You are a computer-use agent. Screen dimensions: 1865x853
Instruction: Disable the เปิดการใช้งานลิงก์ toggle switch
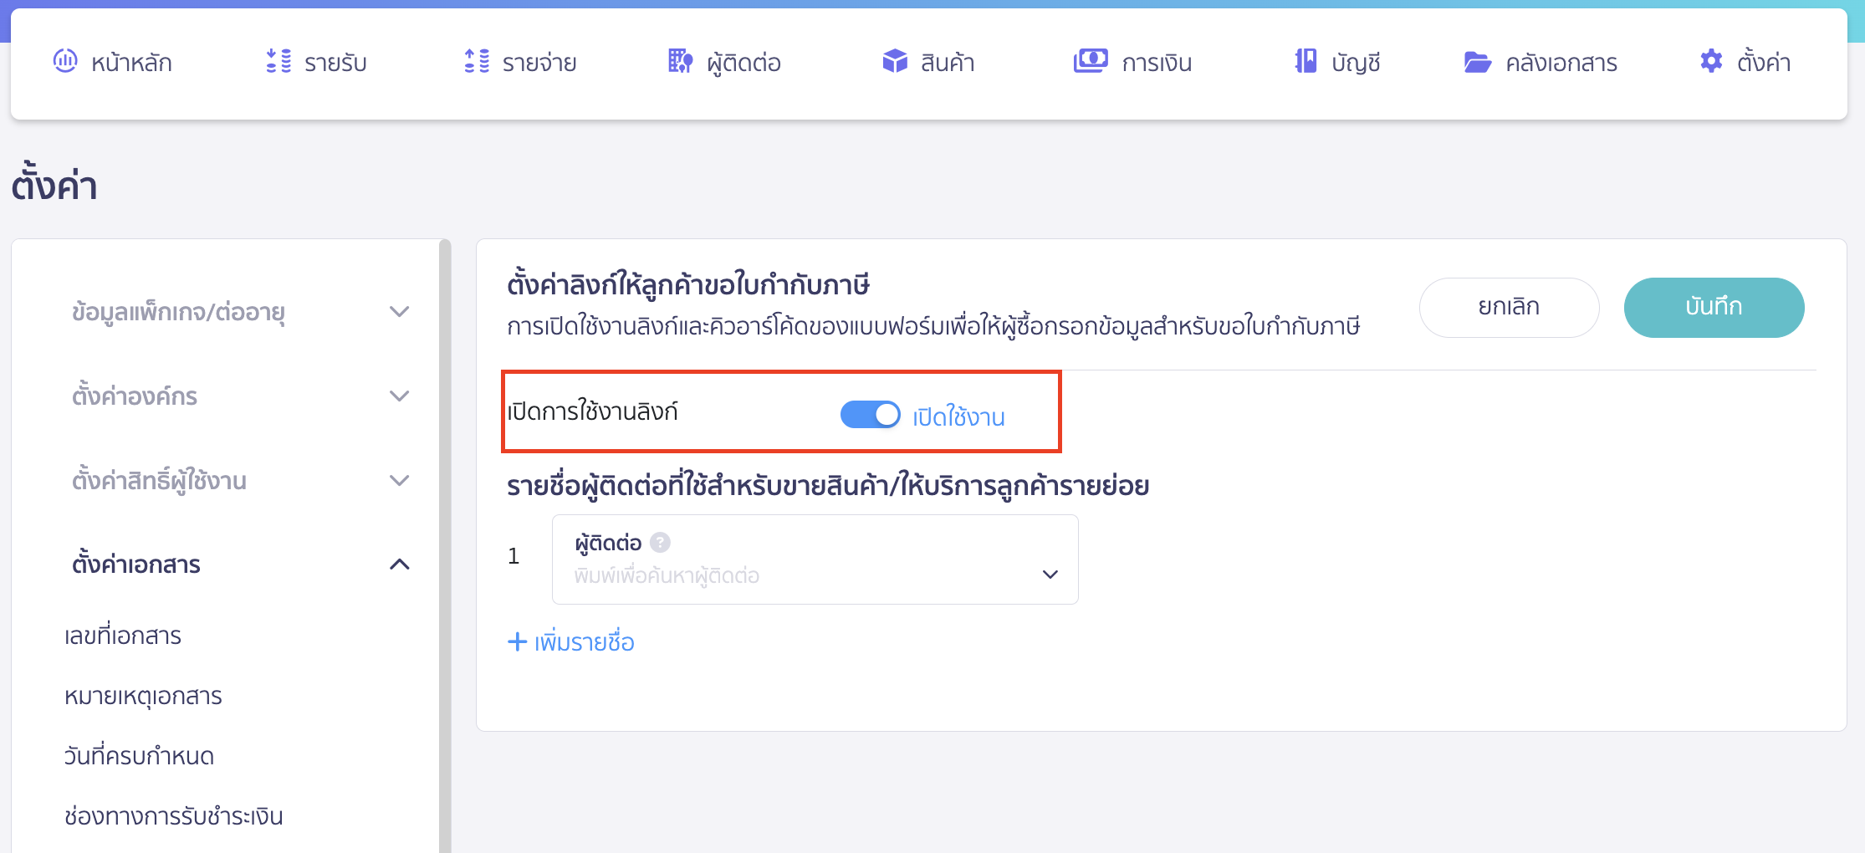click(870, 414)
